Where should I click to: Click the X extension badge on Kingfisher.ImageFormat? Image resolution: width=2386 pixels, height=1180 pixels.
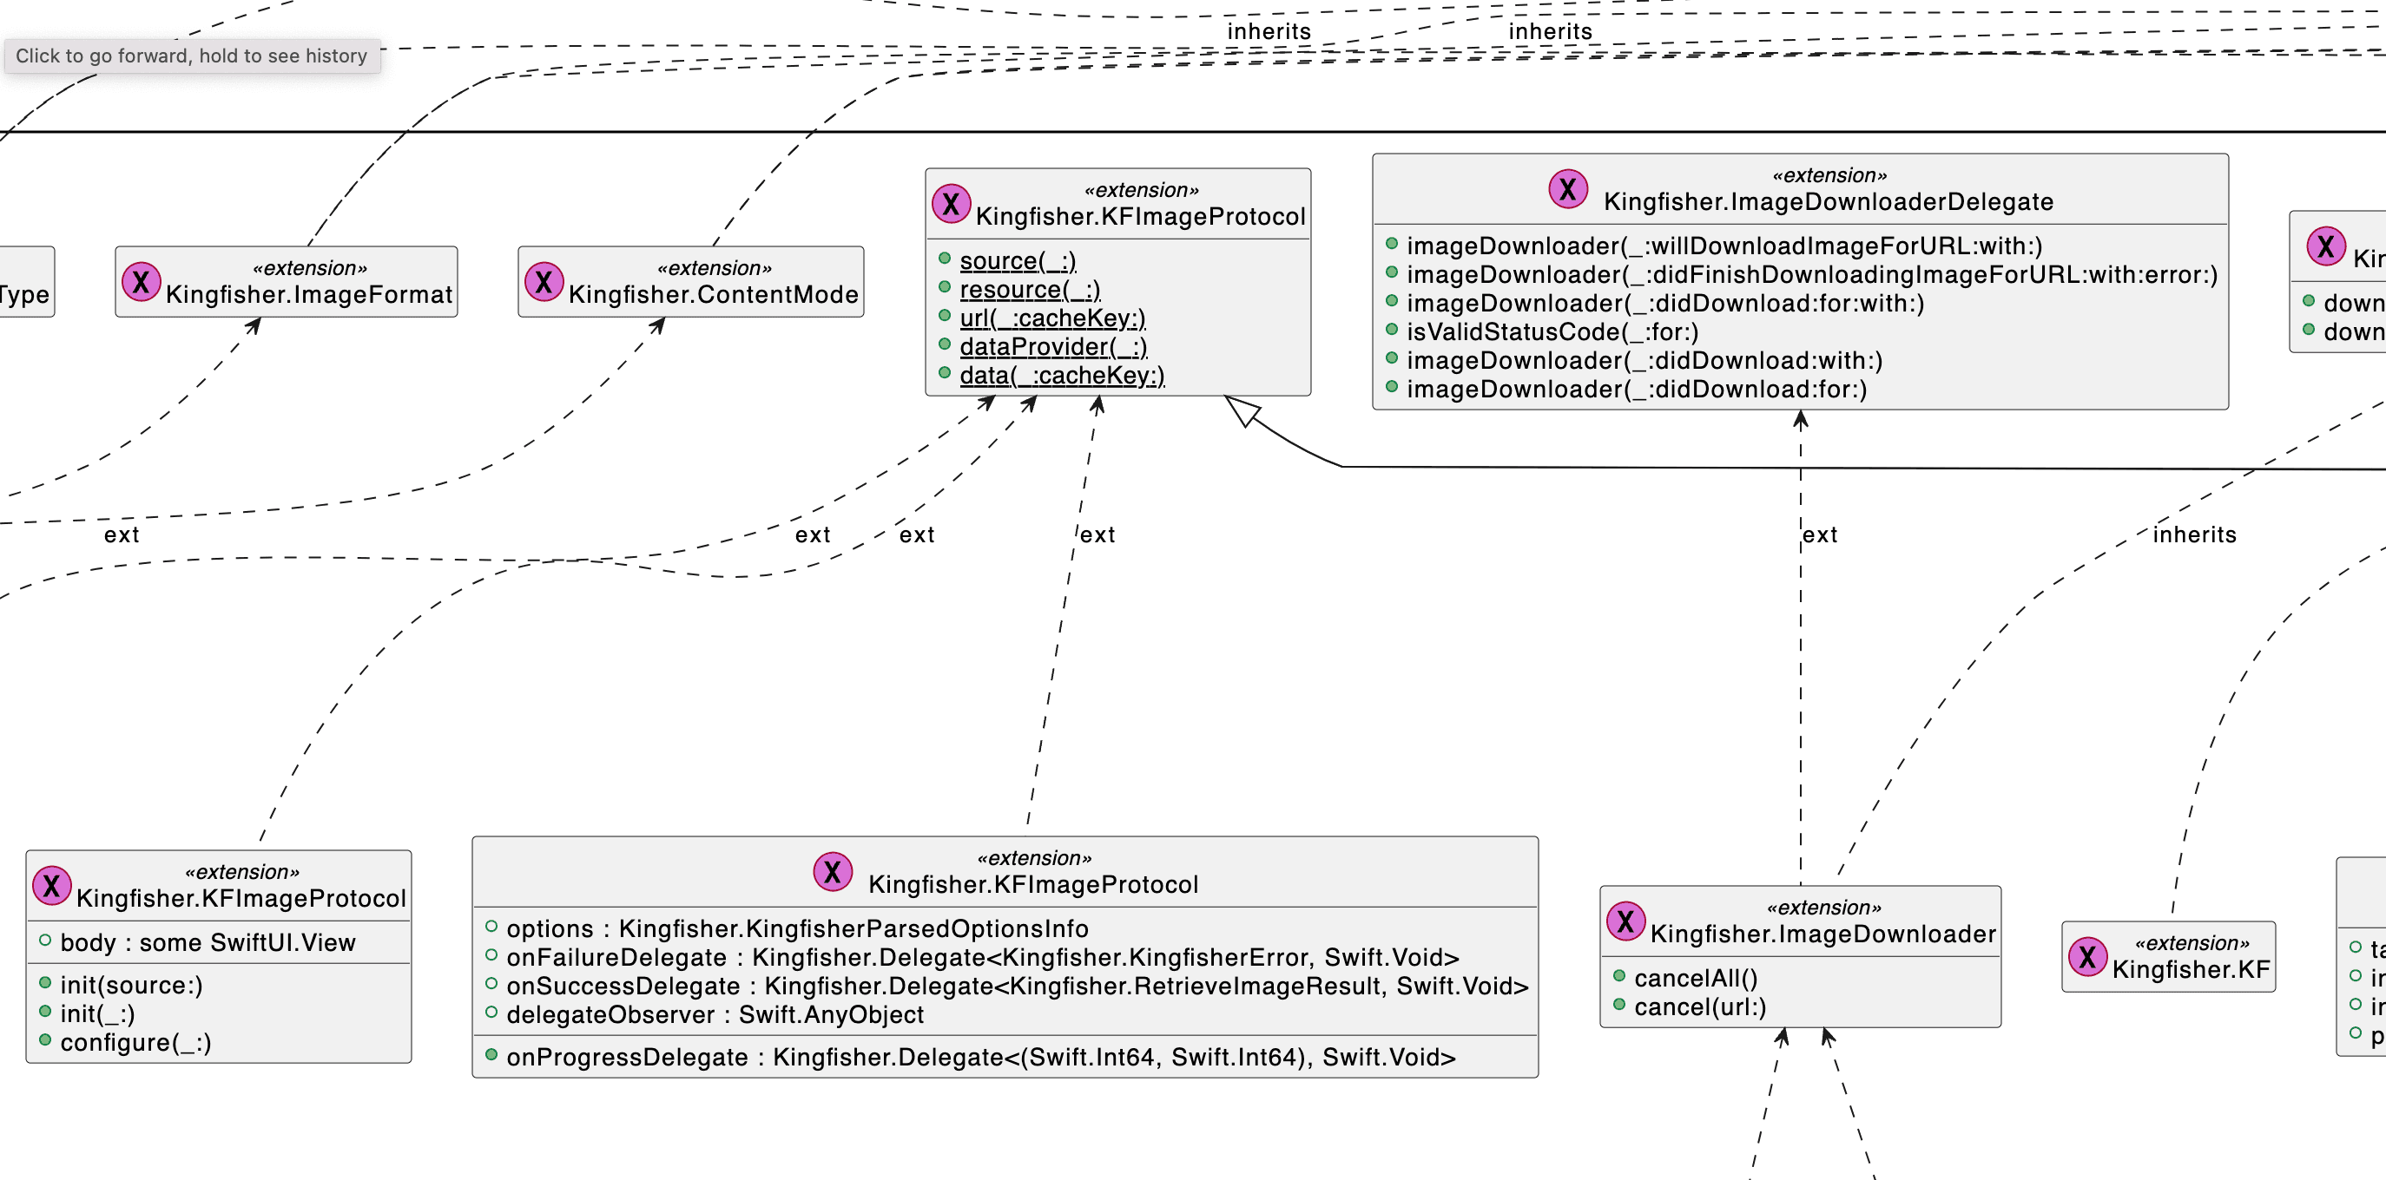(142, 282)
